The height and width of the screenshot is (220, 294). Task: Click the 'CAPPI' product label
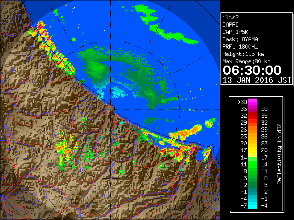pyautogui.click(x=230, y=25)
